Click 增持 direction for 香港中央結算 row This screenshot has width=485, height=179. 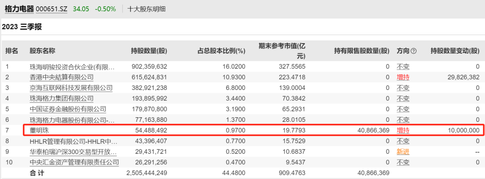(x=403, y=77)
